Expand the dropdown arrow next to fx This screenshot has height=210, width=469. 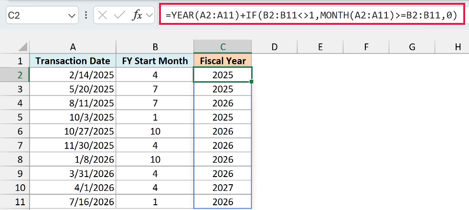point(149,16)
